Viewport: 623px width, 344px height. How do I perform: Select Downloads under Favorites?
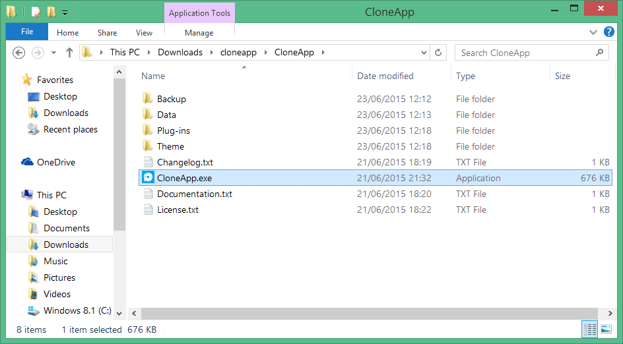tap(66, 113)
